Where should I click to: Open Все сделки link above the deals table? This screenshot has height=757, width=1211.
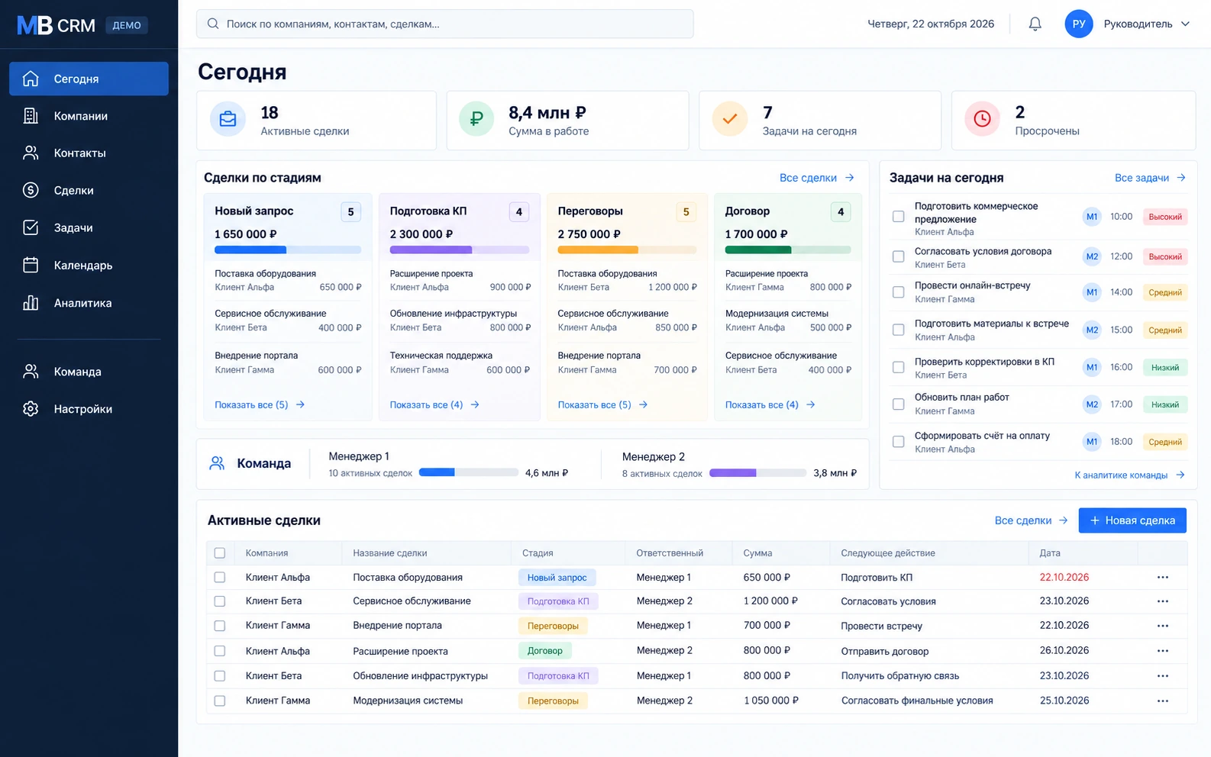click(1031, 520)
